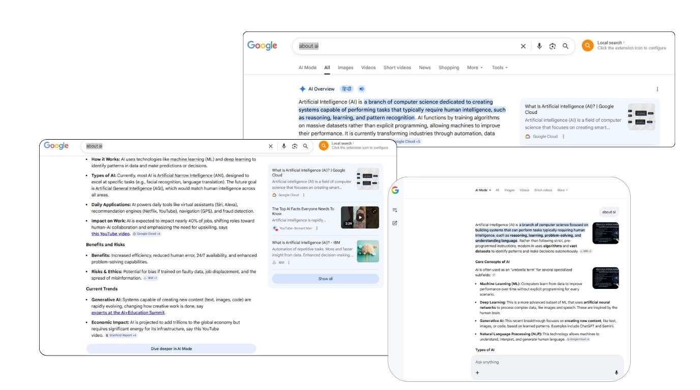Select the Images tab in the top window
Image resolution: width=700 pixels, height=390 pixels.
click(345, 68)
